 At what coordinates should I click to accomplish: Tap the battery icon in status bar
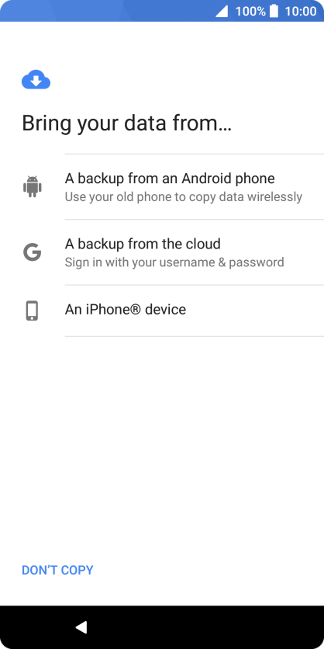(x=274, y=11)
